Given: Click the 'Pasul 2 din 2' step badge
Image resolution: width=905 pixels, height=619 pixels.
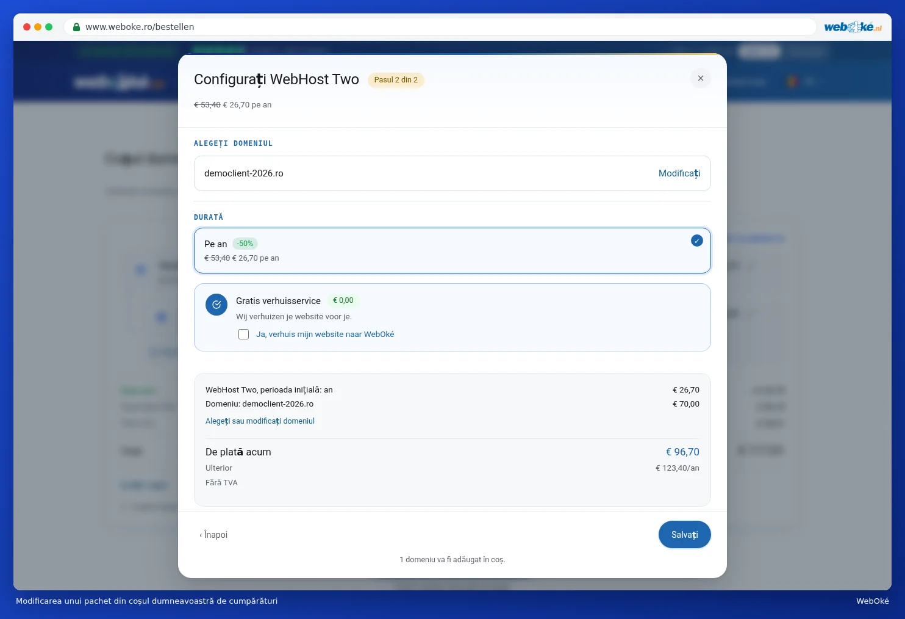Looking at the screenshot, I should [396, 80].
